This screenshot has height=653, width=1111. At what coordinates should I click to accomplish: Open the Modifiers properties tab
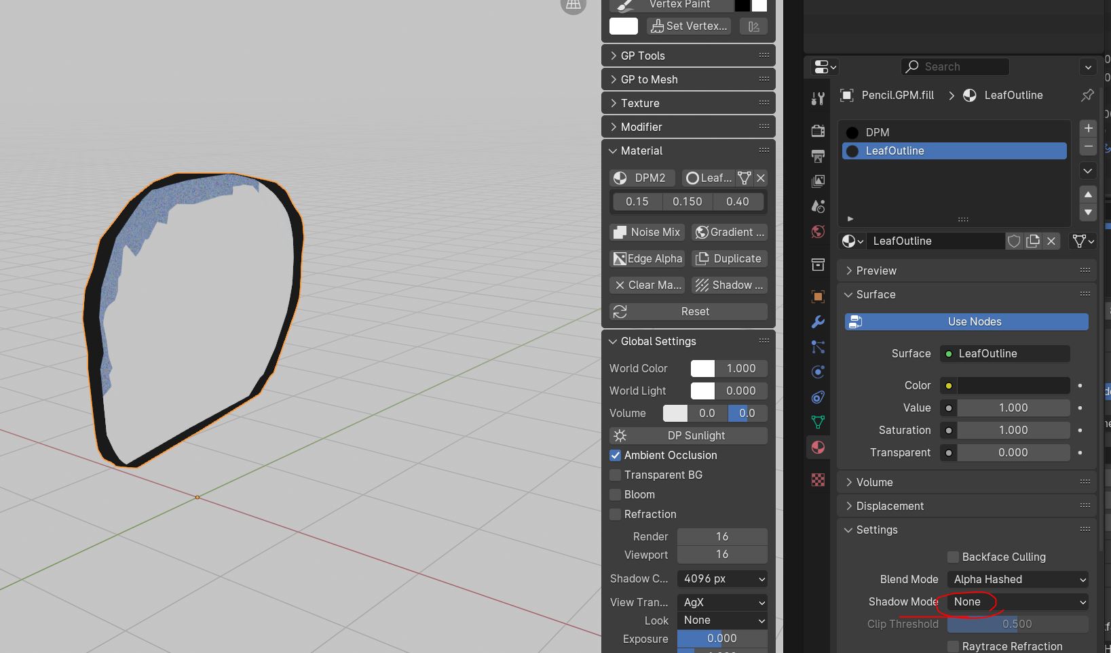point(818,321)
